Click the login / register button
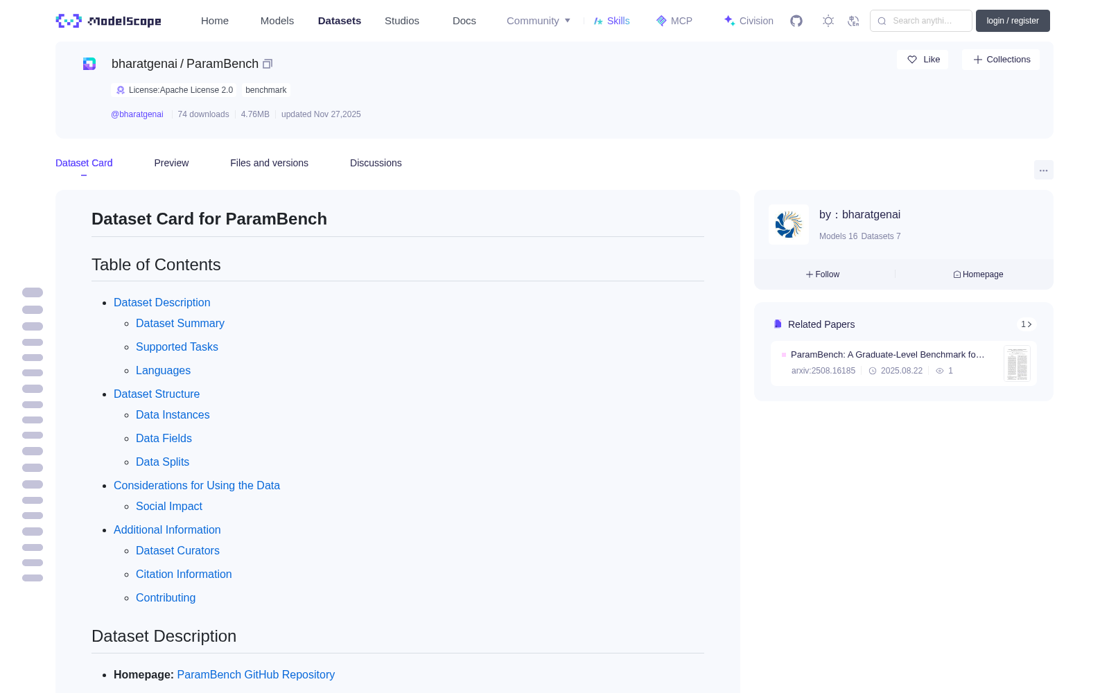 click(1013, 21)
